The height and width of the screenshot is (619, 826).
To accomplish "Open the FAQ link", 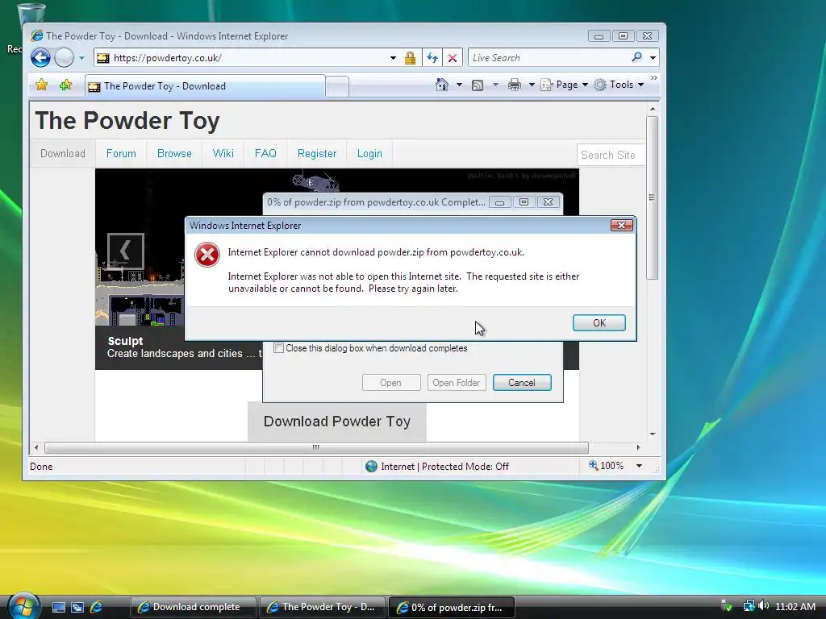I will click(x=265, y=154).
